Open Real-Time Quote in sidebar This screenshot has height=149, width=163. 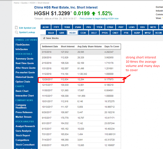pos(25,63)
